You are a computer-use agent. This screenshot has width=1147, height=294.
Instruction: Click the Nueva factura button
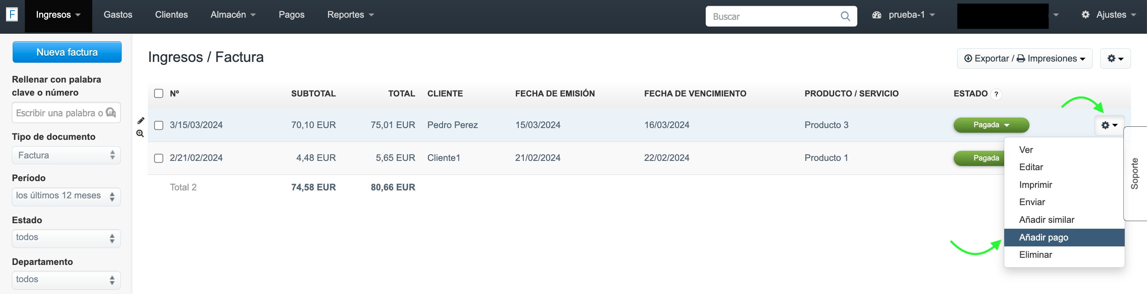coord(67,52)
